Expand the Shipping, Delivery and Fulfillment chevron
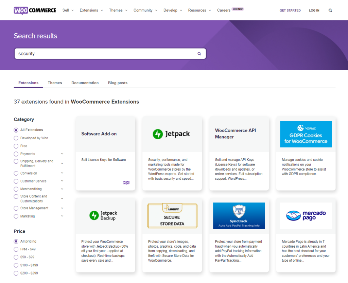The image size is (348, 283). click(x=62, y=163)
